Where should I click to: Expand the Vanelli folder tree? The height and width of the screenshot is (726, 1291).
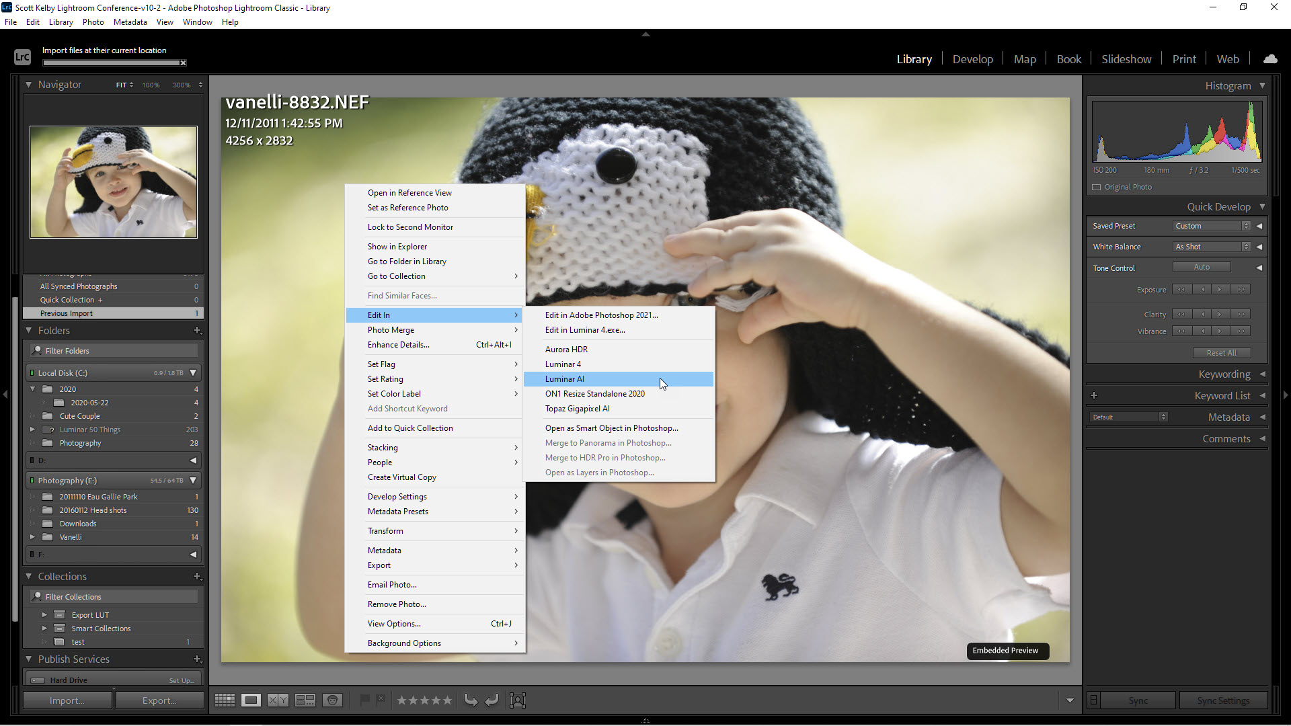(32, 537)
